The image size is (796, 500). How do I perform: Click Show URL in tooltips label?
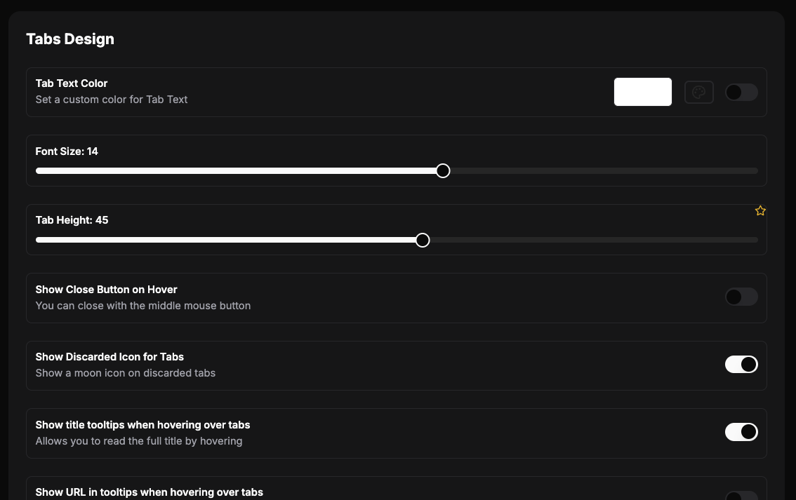pyautogui.click(x=150, y=492)
